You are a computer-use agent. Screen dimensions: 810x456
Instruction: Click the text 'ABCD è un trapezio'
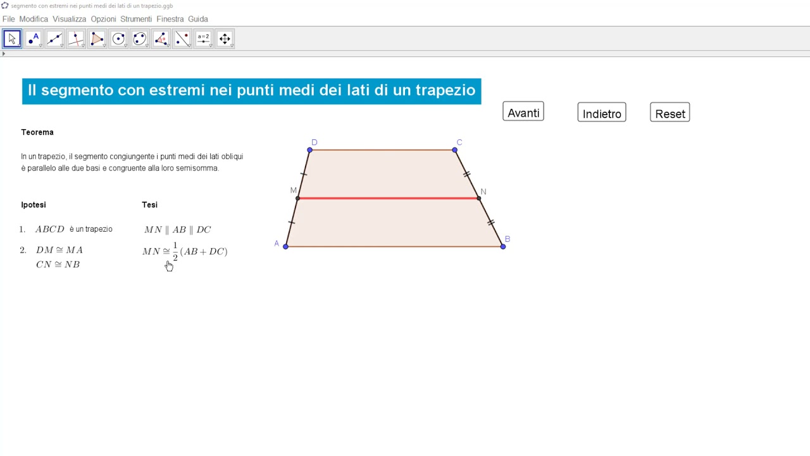coord(74,229)
